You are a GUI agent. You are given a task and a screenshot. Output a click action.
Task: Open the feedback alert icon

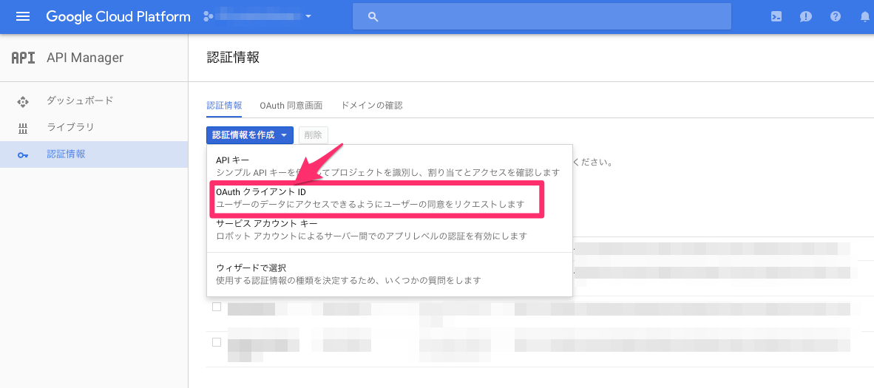coord(805,16)
